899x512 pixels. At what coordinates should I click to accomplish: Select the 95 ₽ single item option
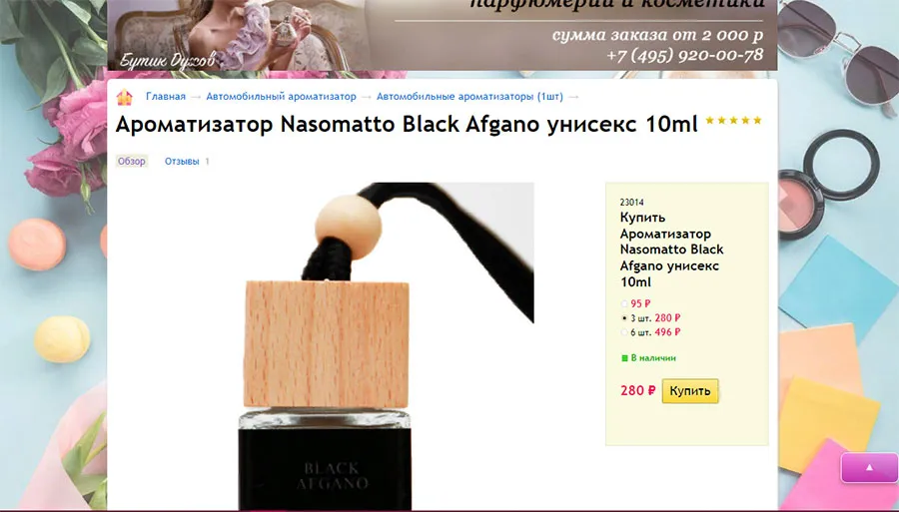click(624, 304)
